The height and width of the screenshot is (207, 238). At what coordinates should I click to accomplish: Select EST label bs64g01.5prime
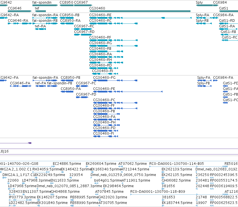click(108, 180)
